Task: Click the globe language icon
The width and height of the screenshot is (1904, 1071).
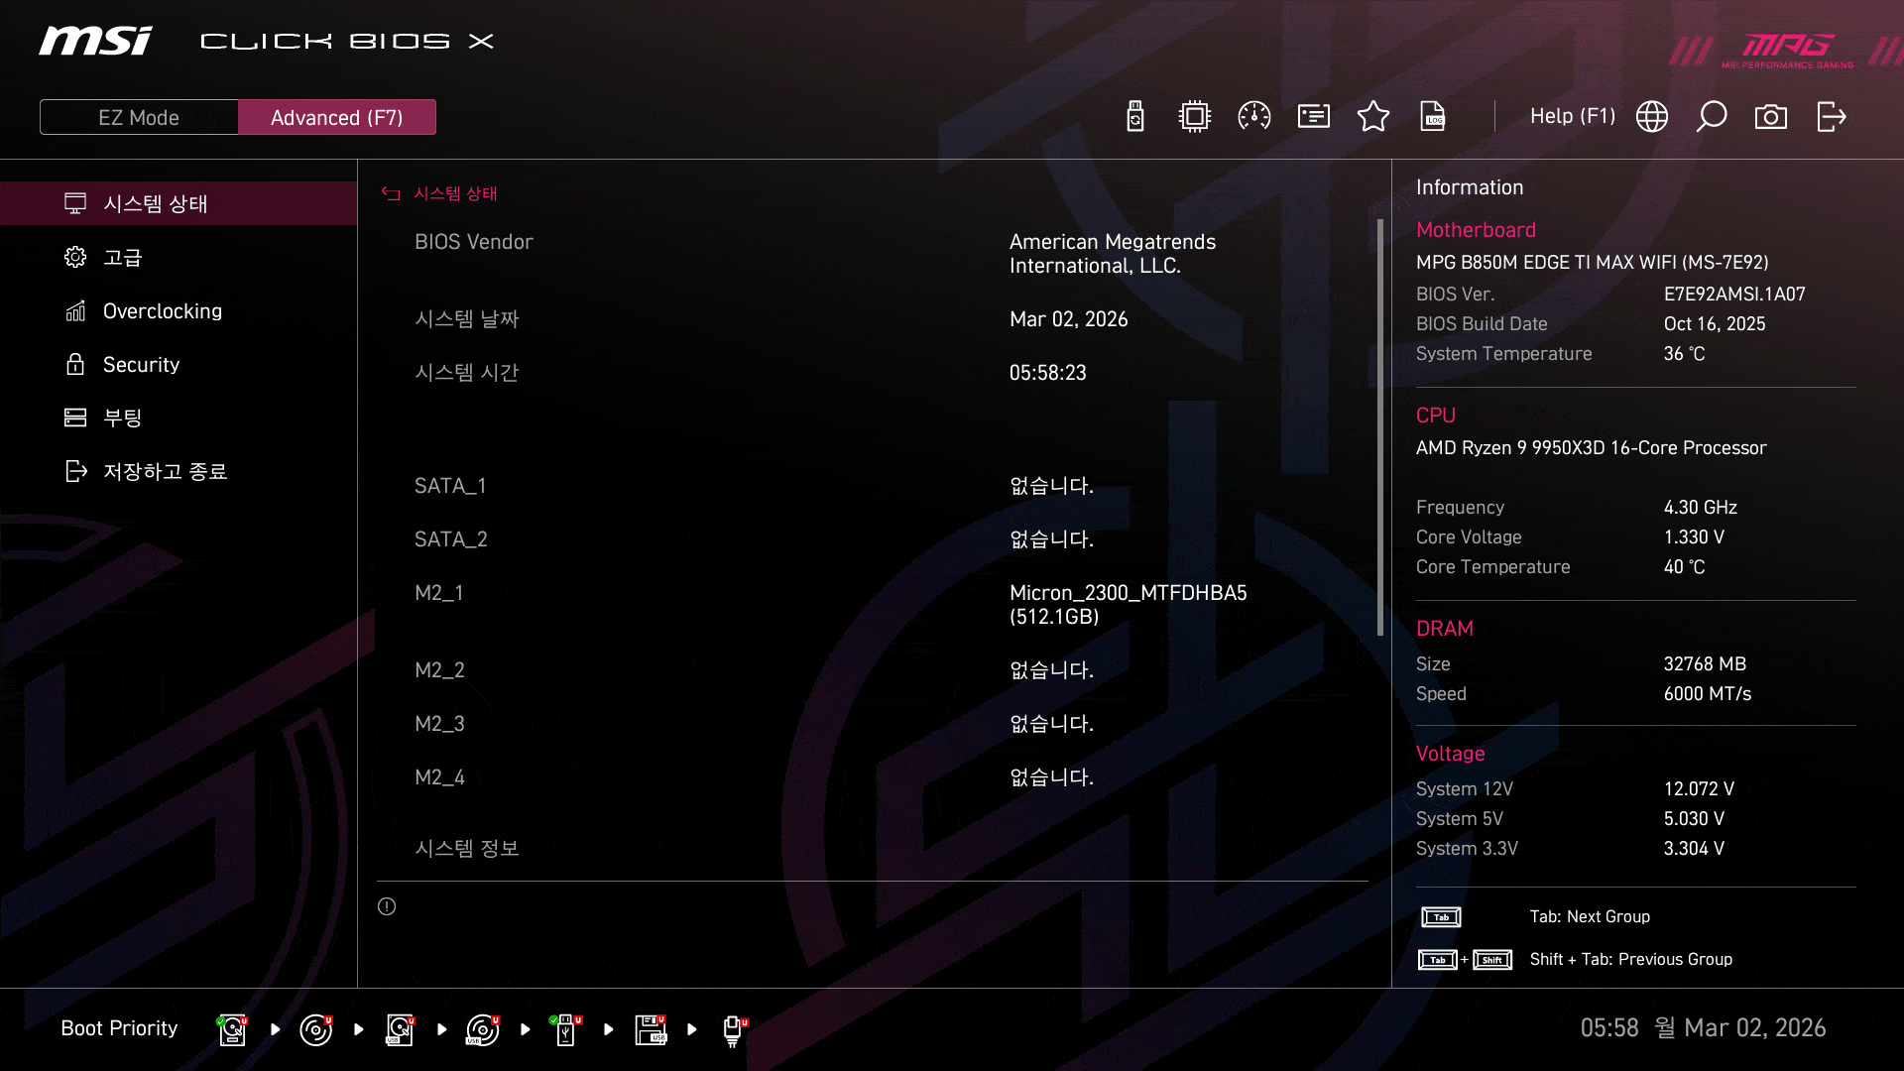Action: 1652,117
